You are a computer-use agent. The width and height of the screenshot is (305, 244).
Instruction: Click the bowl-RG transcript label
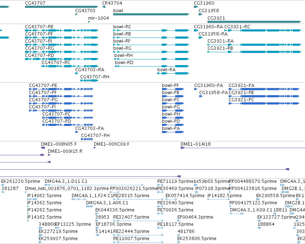point(122,48)
